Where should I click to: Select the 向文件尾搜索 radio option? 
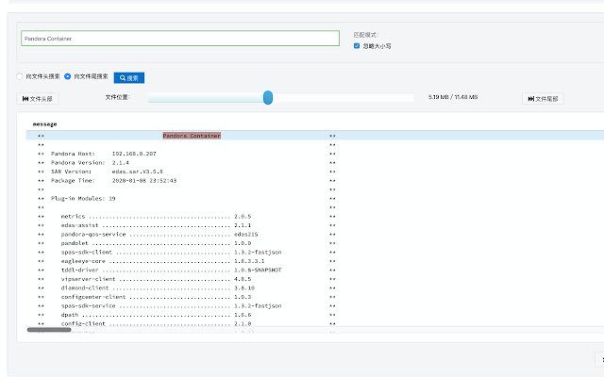pos(67,76)
